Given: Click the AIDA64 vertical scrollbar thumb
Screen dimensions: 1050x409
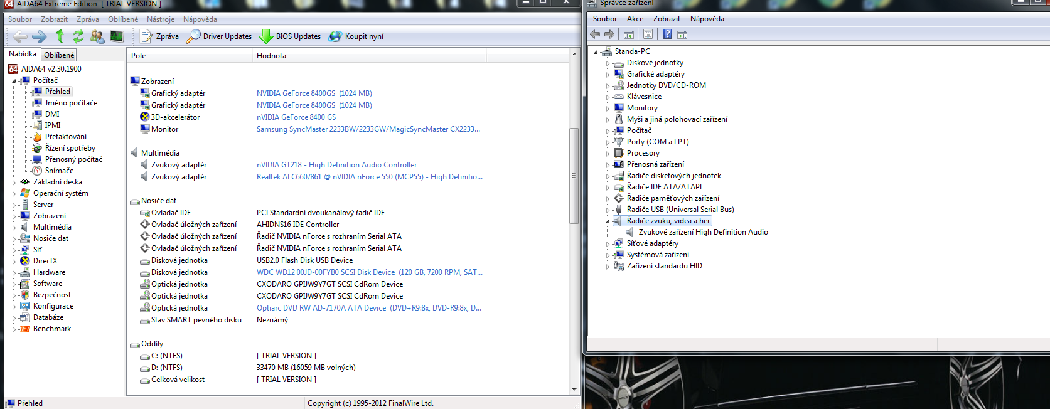Looking at the screenshot, I should 574,176.
